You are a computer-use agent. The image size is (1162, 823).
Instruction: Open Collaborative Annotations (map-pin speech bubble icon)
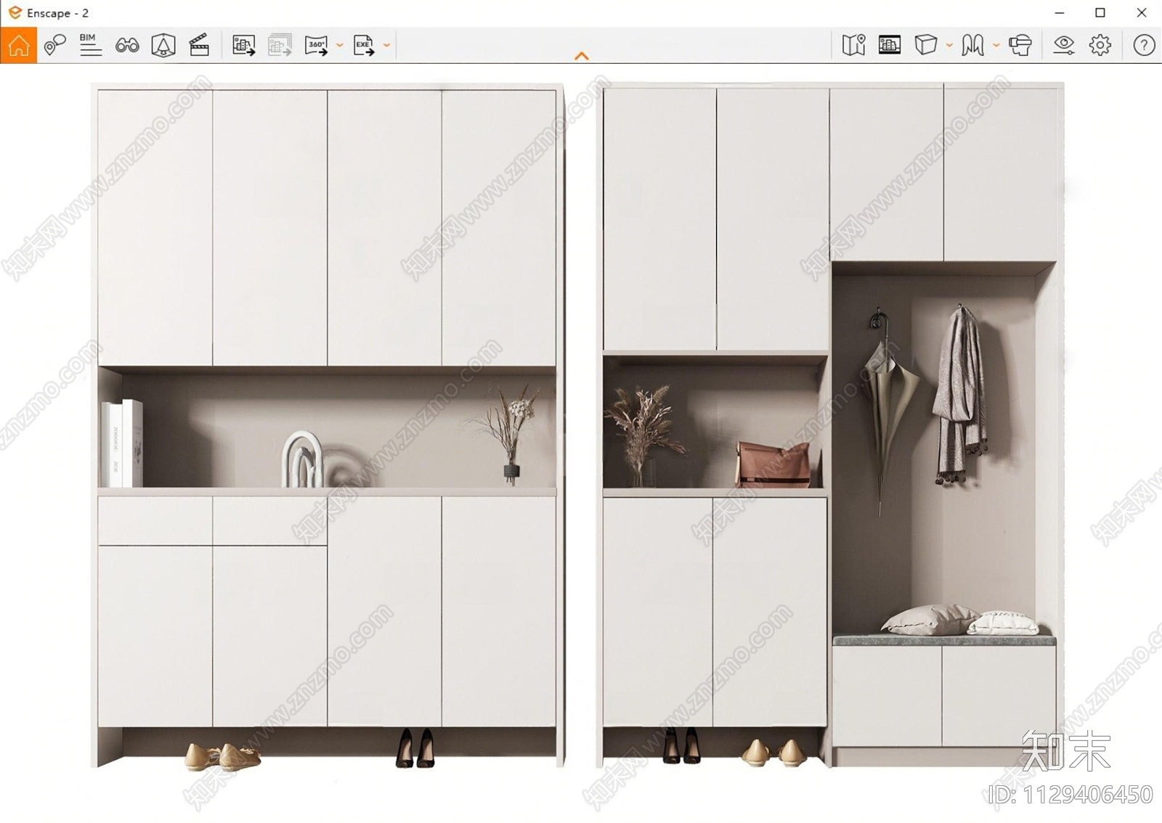[54, 45]
